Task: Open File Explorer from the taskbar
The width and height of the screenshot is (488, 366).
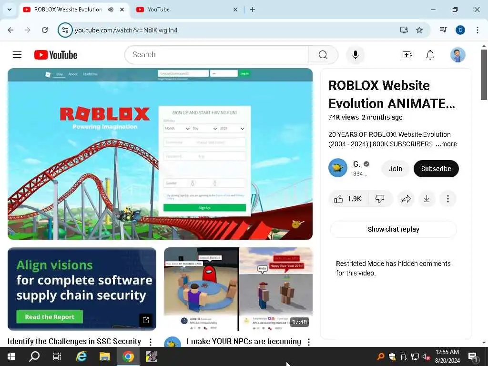Action: click(104, 356)
